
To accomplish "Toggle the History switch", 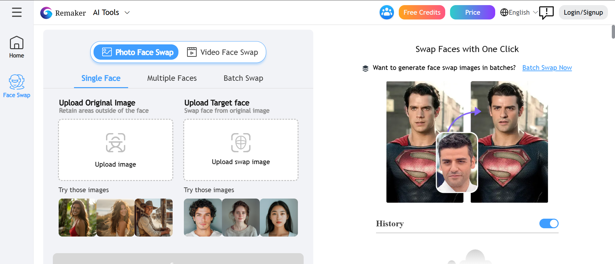I will (549, 223).
